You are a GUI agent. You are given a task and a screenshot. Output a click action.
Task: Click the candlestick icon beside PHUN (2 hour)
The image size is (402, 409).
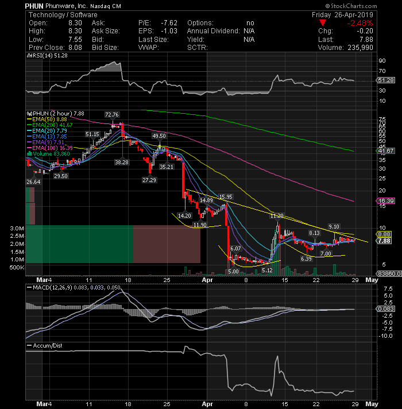[29, 114]
